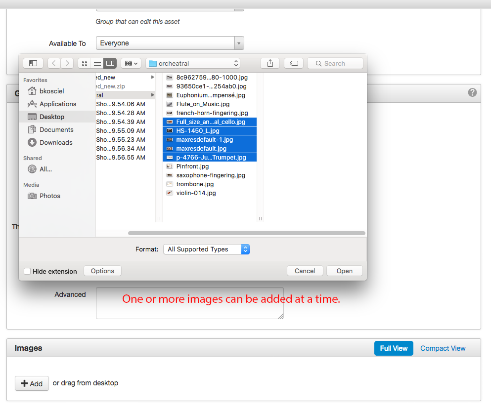Expand the ed_new folder arrow
The width and height of the screenshot is (491, 412).
pyautogui.click(x=152, y=77)
